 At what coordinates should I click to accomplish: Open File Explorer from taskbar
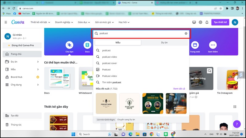[x=137, y=134]
